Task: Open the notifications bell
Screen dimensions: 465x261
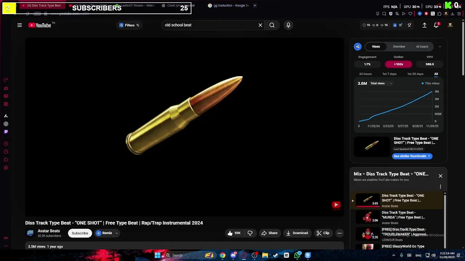Action: [x=436, y=25]
